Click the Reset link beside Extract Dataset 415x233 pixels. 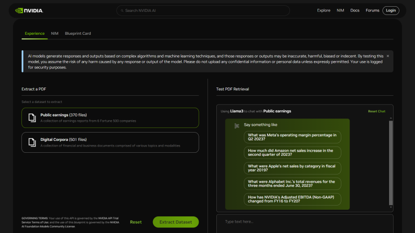tap(135, 222)
